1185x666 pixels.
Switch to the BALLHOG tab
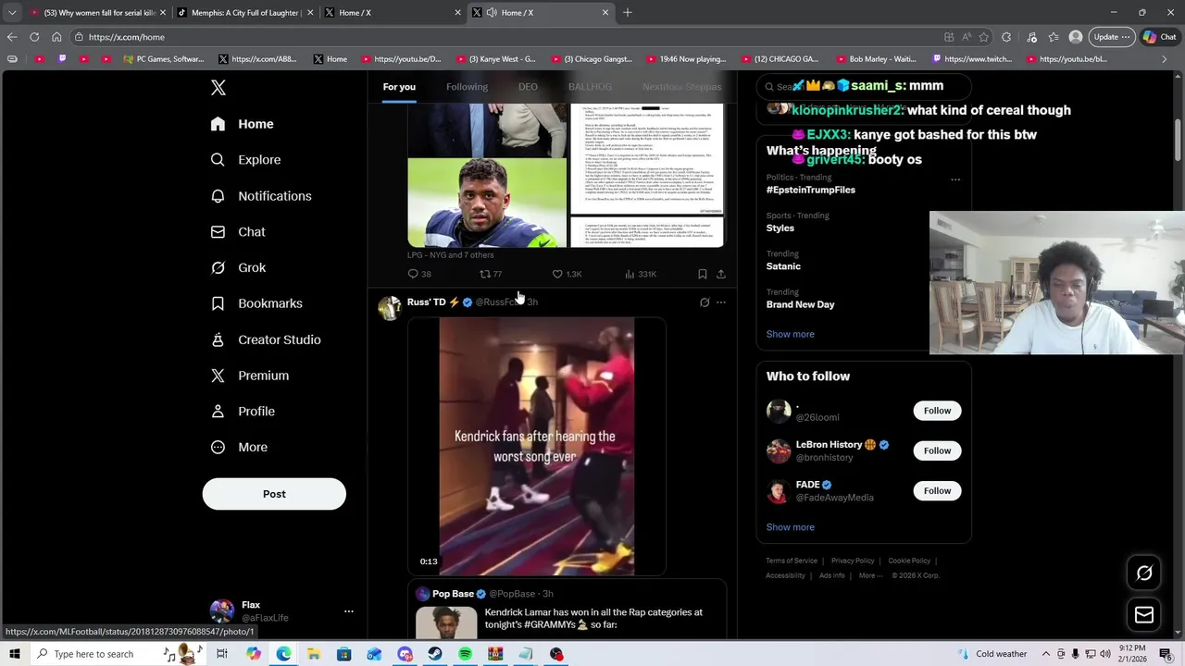tap(590, 87)
